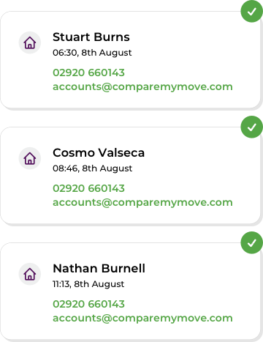Click the house icon beside Nathan Burnell
This screenshot has height=342, width=263.
30,274
